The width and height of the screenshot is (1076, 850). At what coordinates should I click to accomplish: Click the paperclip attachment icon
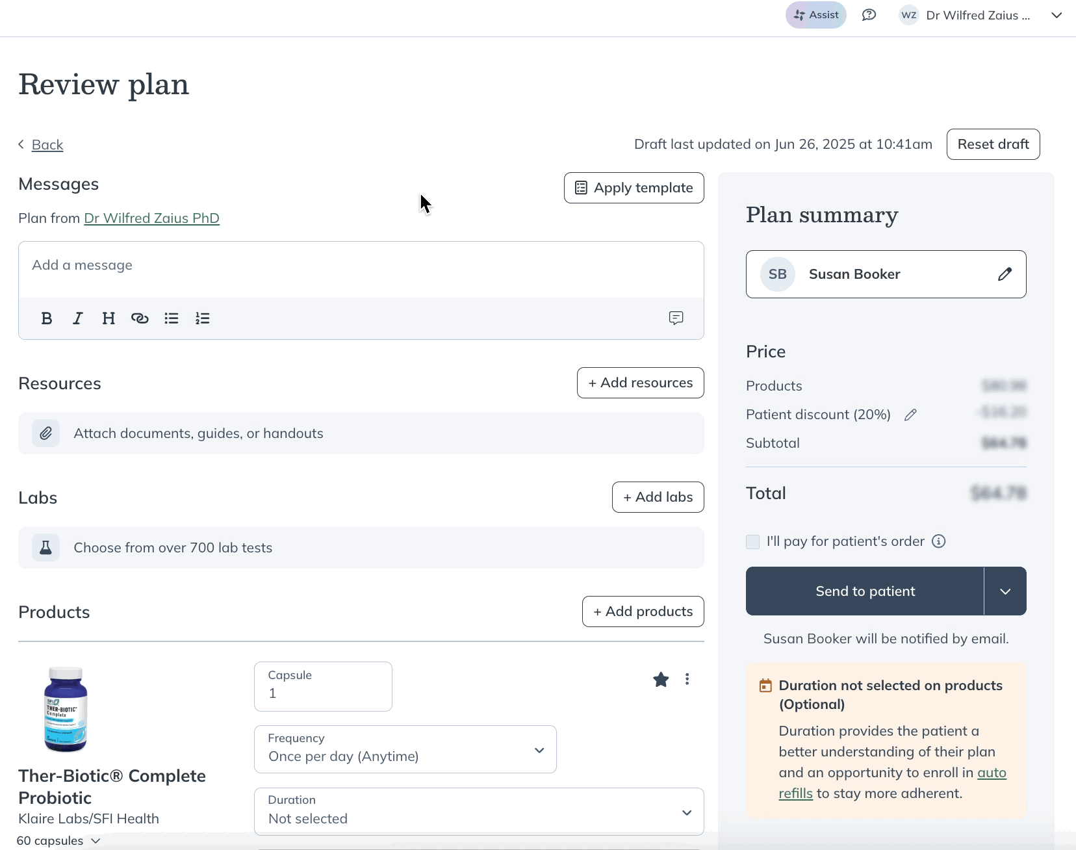point(46,433)
